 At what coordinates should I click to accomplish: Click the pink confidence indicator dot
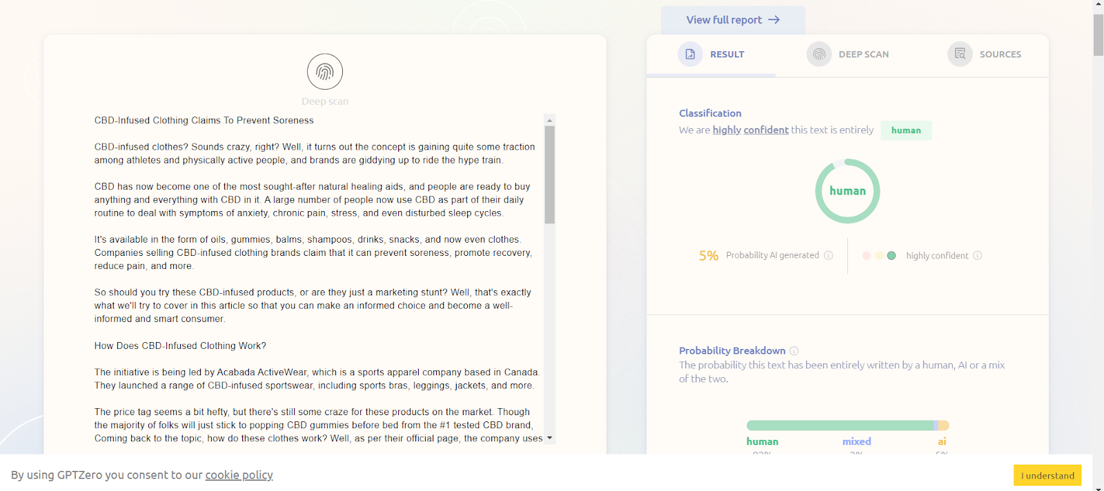(x=867, y=255)
